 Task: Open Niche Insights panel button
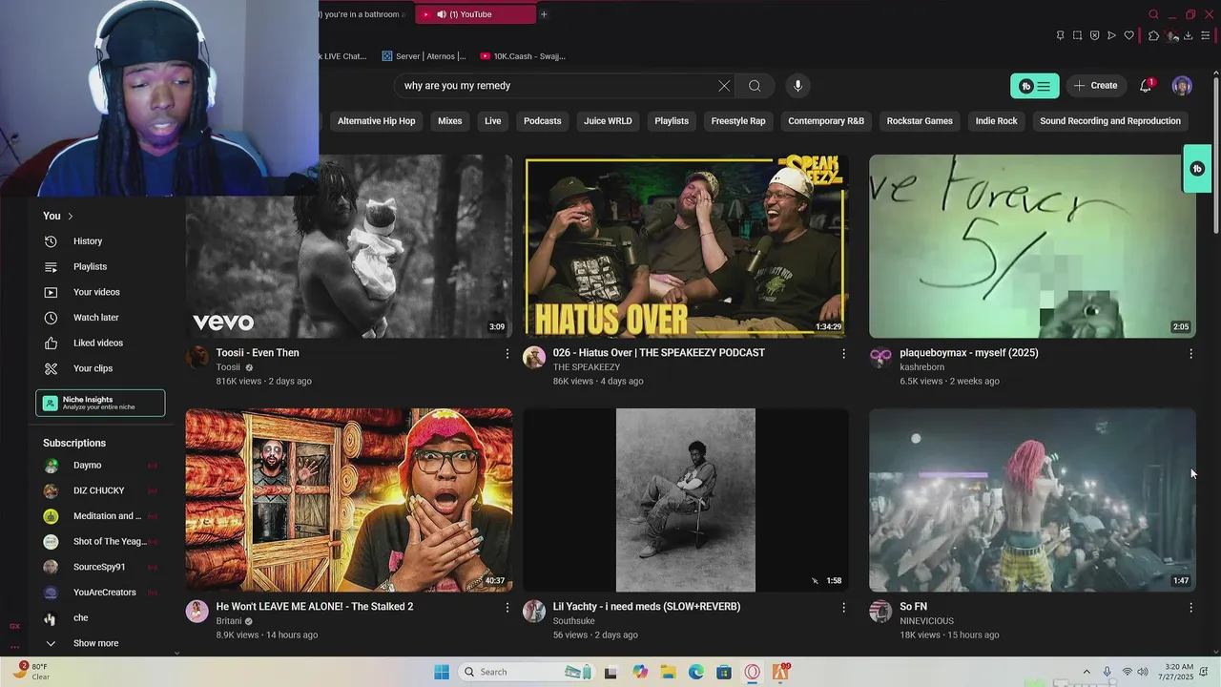[x=100, y=404]
